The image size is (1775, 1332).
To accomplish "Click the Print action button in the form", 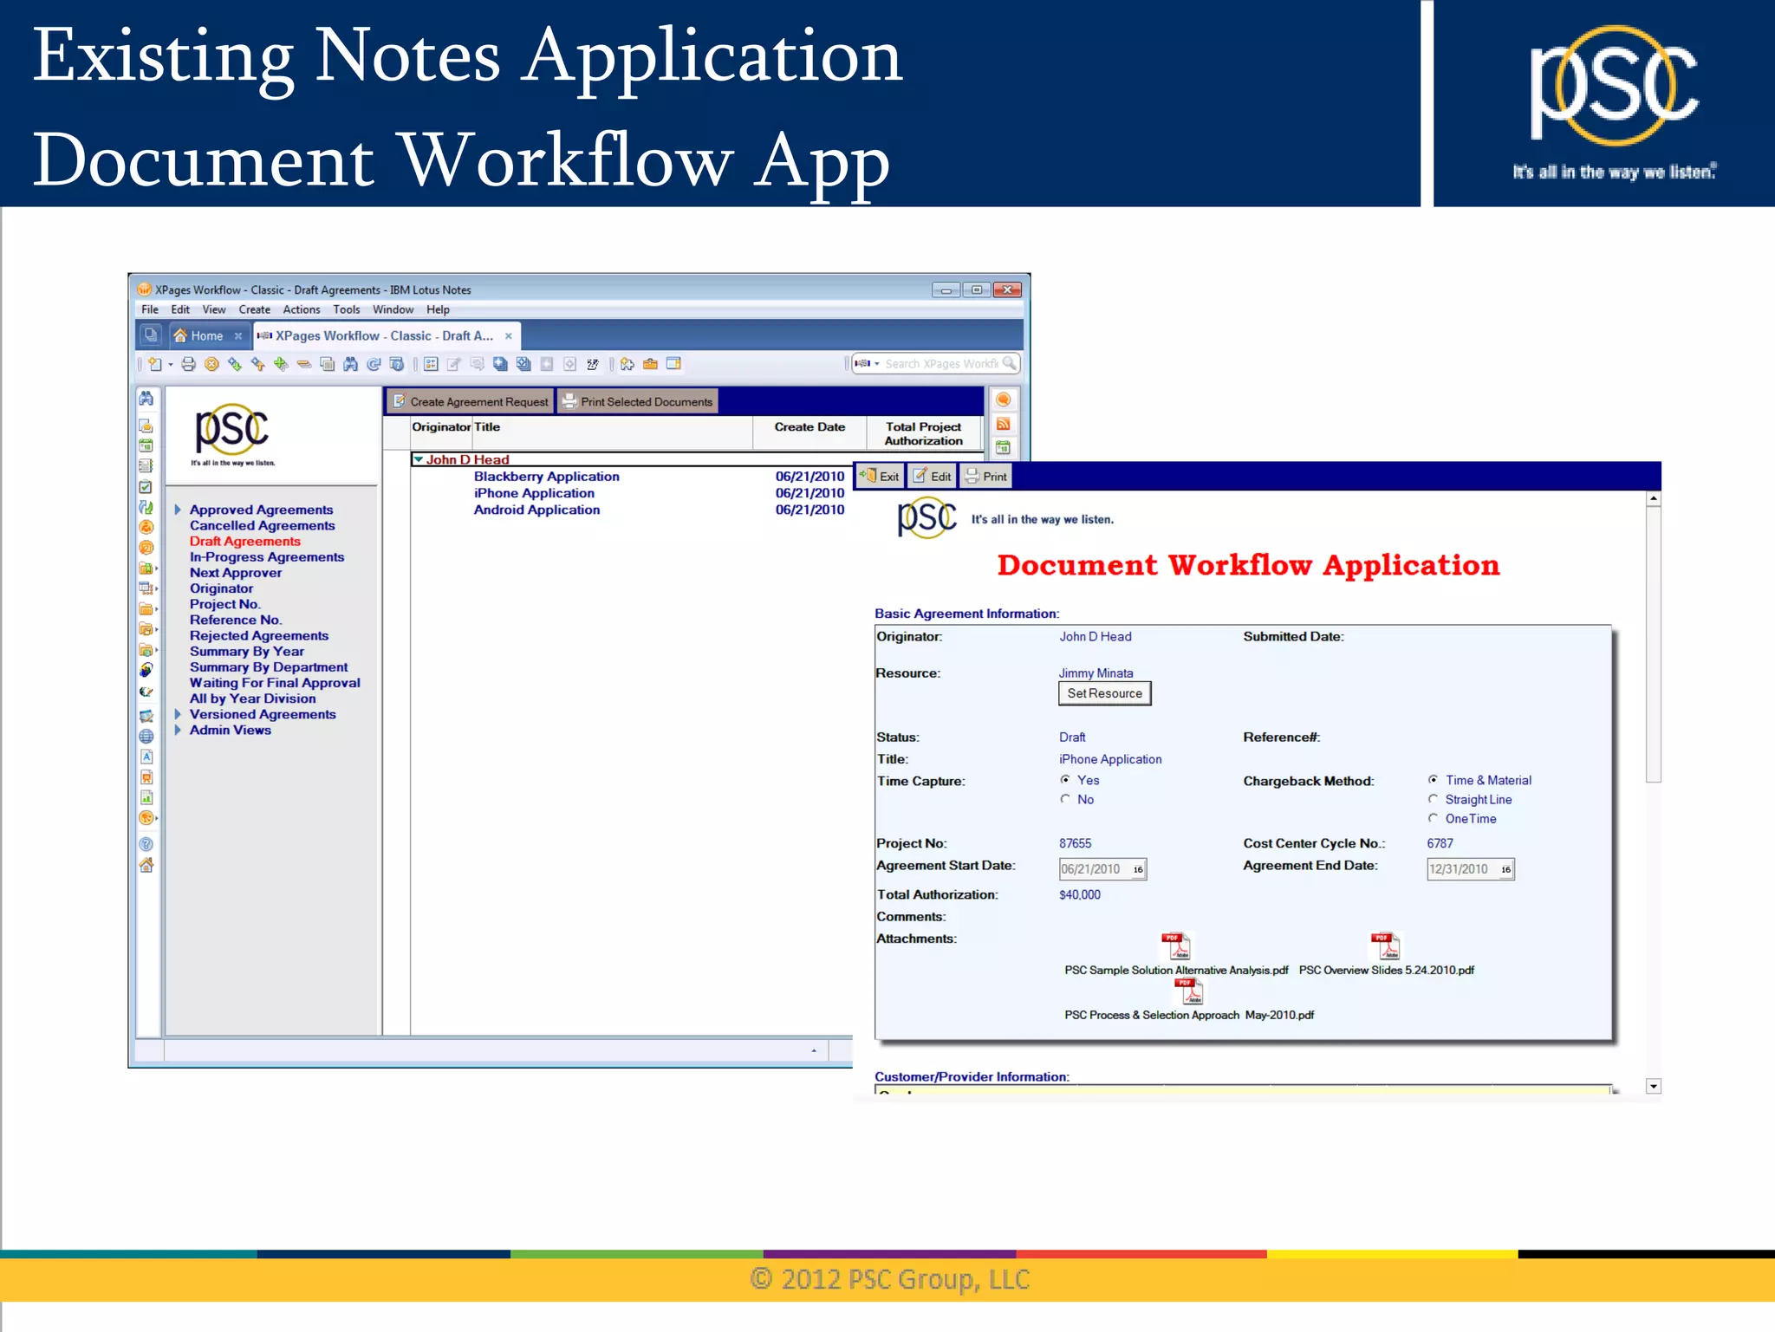I will (986, 476).
